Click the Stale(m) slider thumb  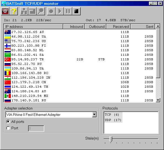tap(111, 139)
